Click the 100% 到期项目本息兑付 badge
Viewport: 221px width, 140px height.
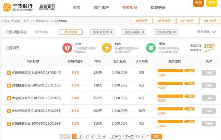(203, 48)
